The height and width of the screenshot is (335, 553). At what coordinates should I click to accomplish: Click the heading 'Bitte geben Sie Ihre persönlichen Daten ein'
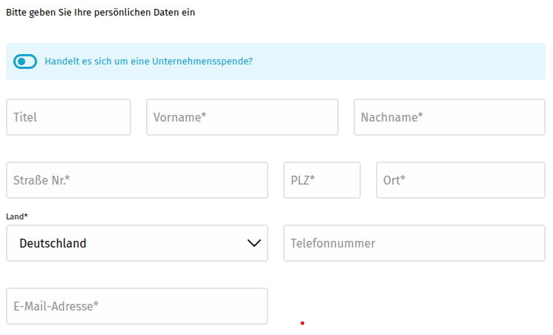[x=100, y=13]
